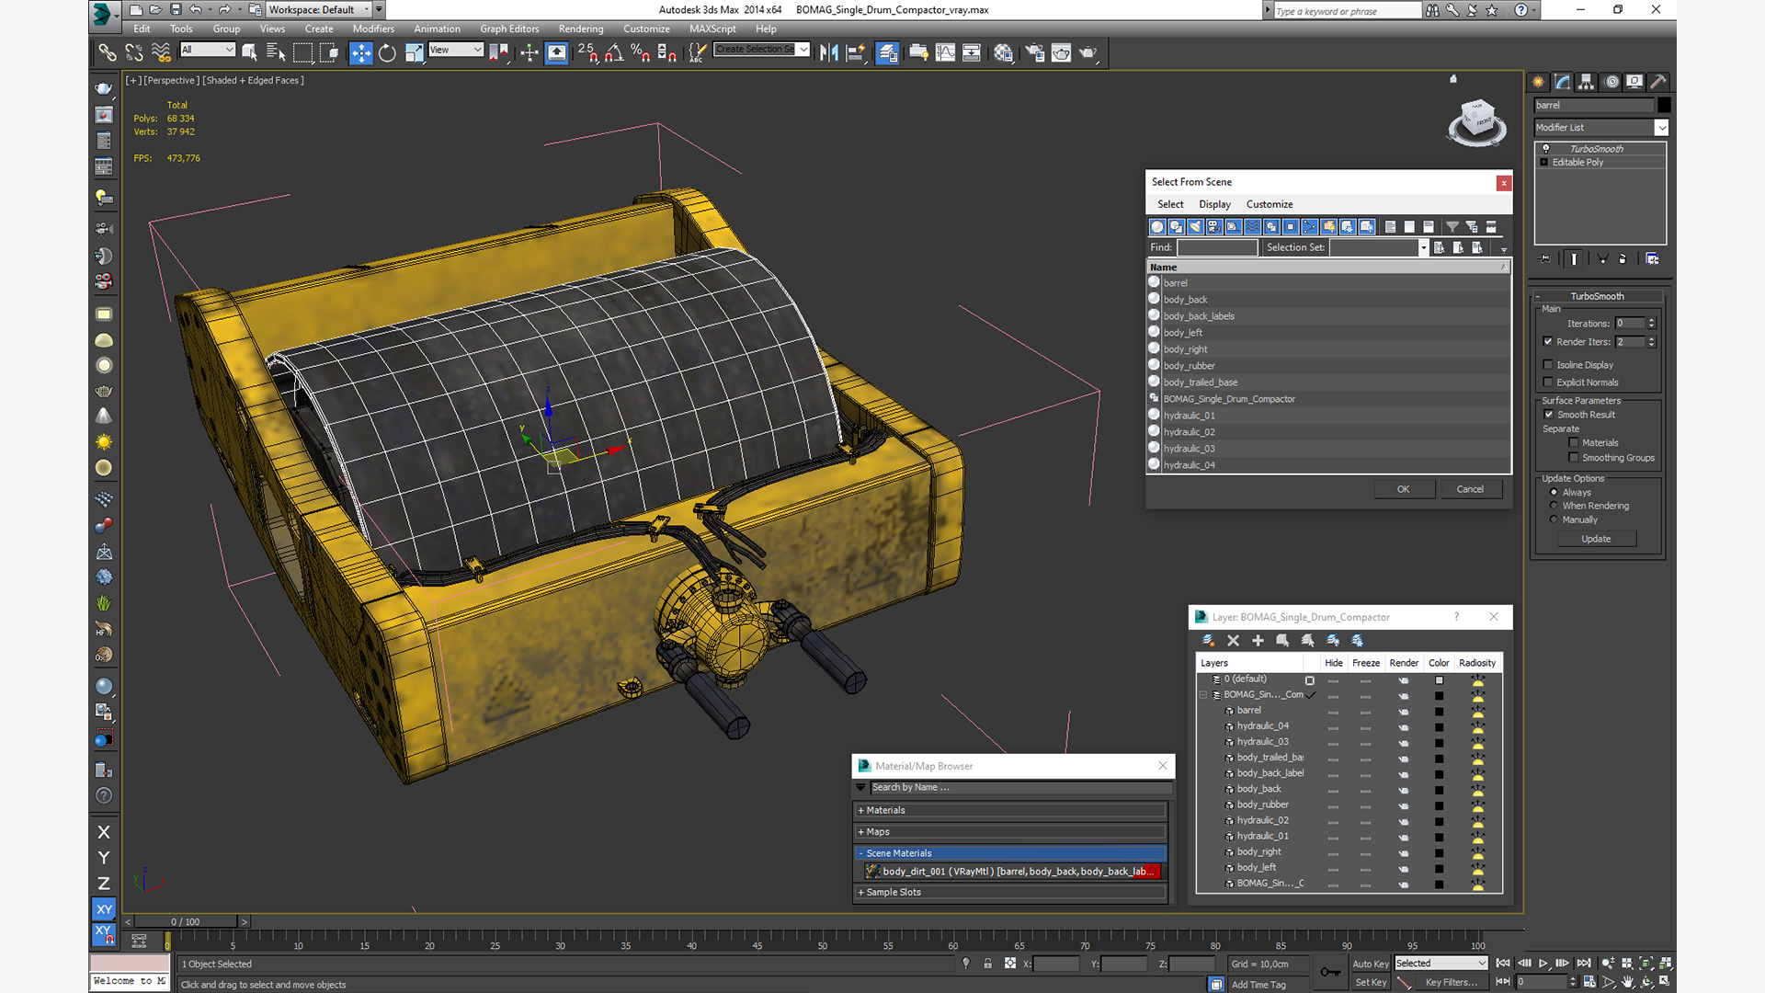Screen dimensions: 1765x993
Task: Toggle Display Geometry filter in Select From Scene
Action: pos(1157,226)
